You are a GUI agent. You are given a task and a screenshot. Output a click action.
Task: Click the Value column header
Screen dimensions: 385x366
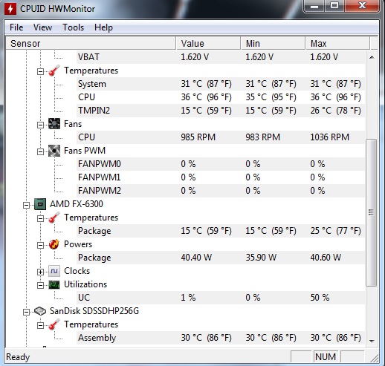coord(208,44)
